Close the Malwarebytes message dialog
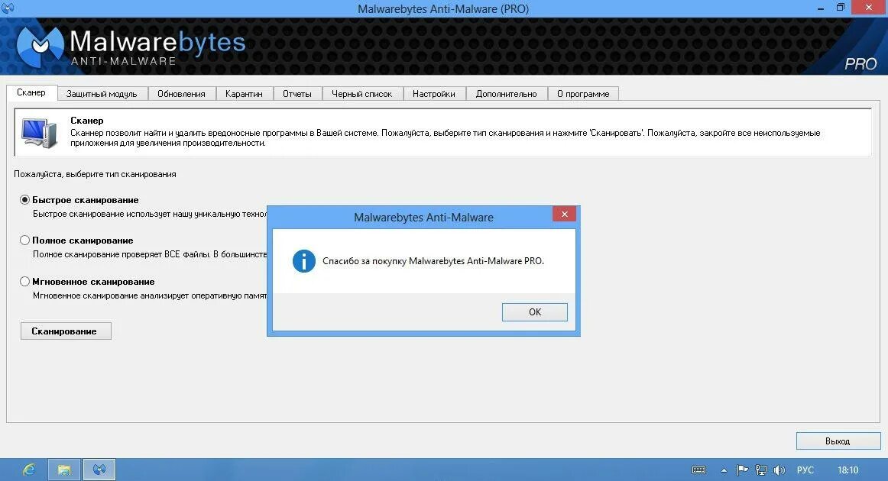 click(564, 214)
